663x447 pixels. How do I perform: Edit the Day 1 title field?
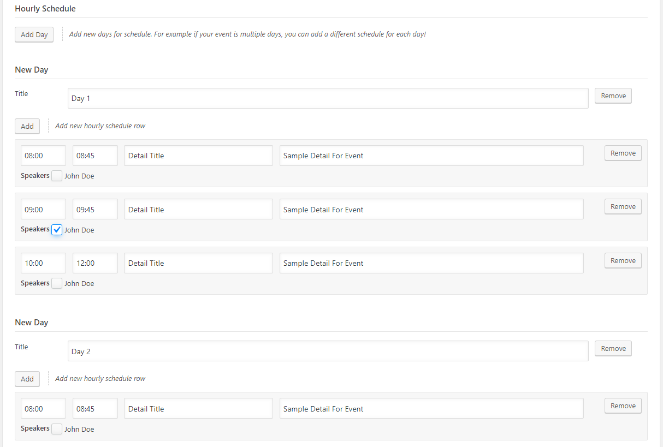[328, 98]
